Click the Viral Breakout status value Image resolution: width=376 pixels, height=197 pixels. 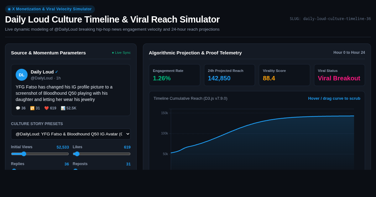339,78
